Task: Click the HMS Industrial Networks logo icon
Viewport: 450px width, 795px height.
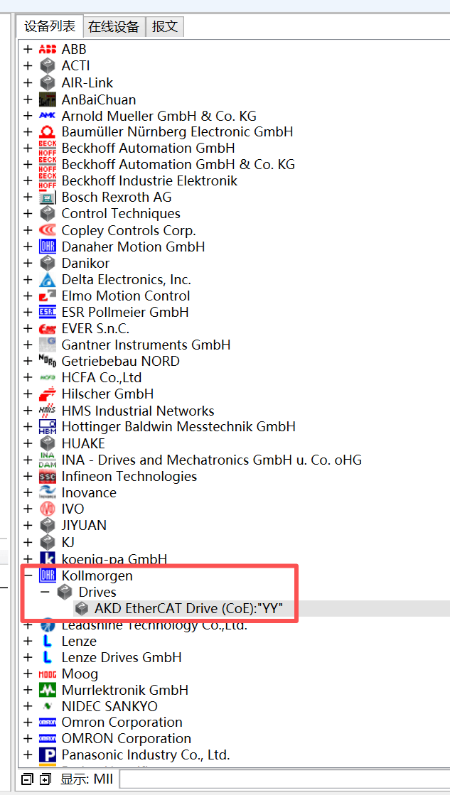Action: tap(47, 410)
